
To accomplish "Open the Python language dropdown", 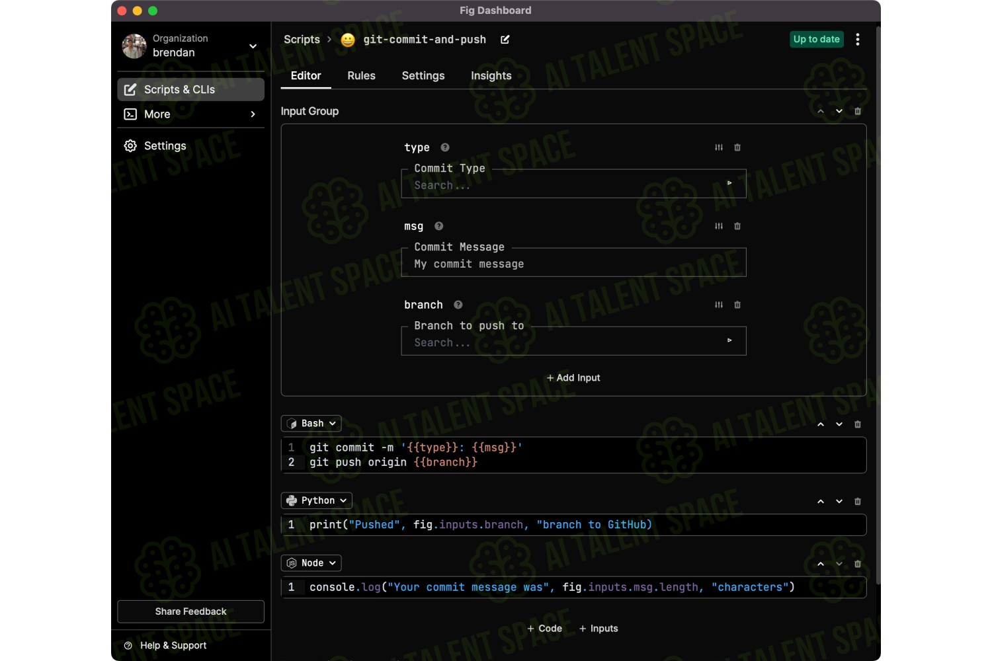I will [x=317, y=501].
